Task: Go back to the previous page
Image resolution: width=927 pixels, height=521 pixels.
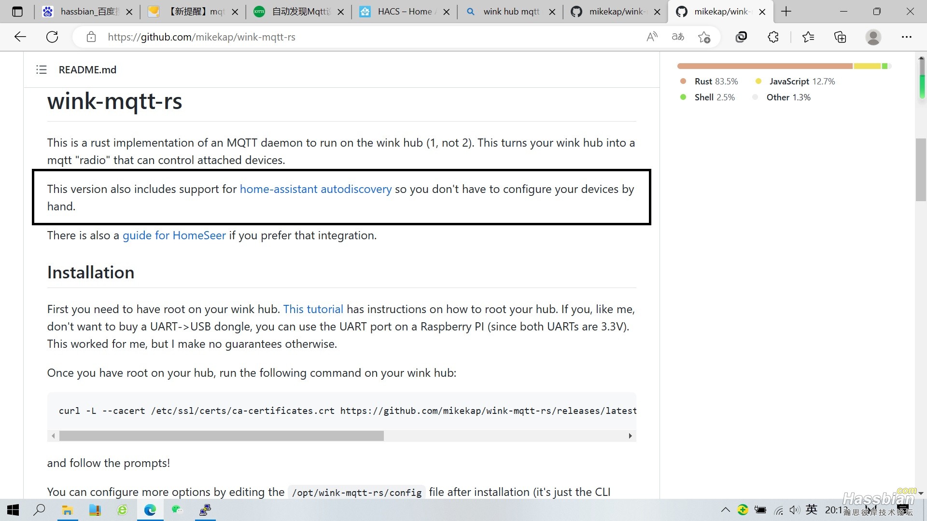Action: click(20, 37)
